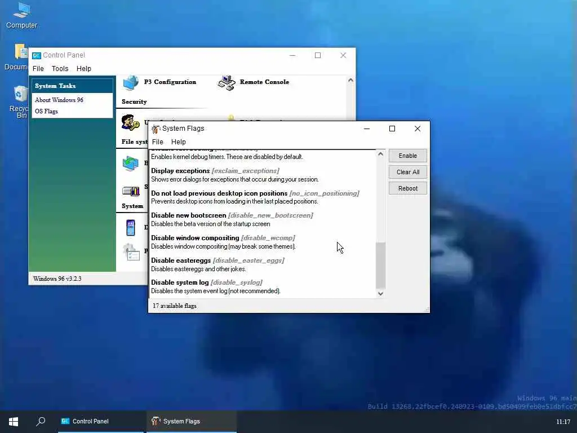Screen dimensions: 577x433
Task: Click the System Tasks panel header
Action: pyautogui.click(x=73, y=86)
